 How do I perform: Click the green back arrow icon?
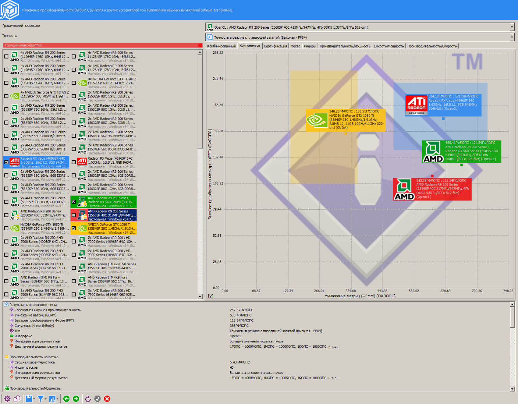(x=66, y=399)
